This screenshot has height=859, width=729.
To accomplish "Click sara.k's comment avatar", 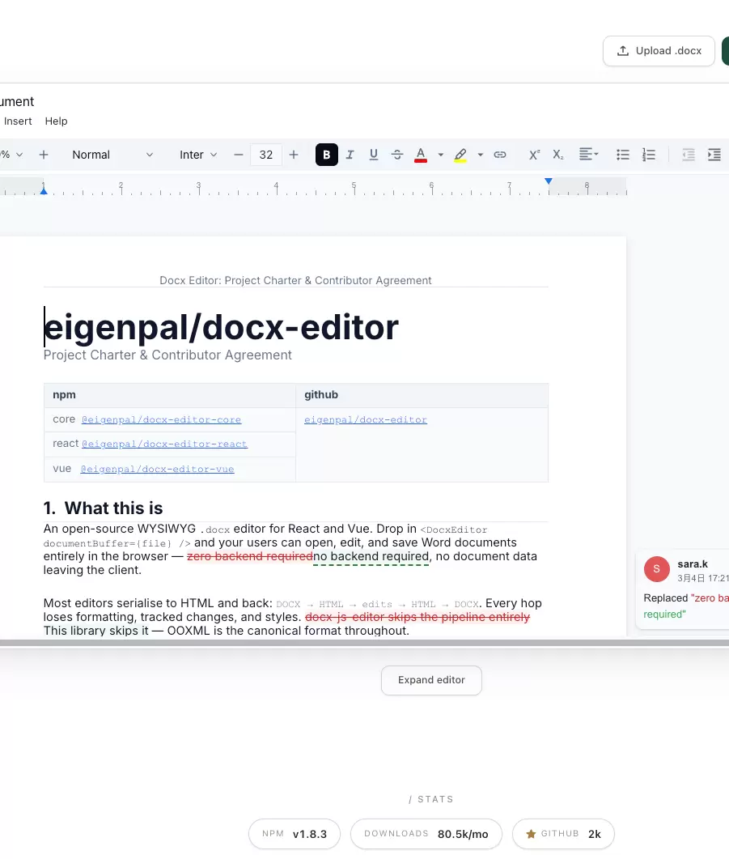I will point(657,568).
